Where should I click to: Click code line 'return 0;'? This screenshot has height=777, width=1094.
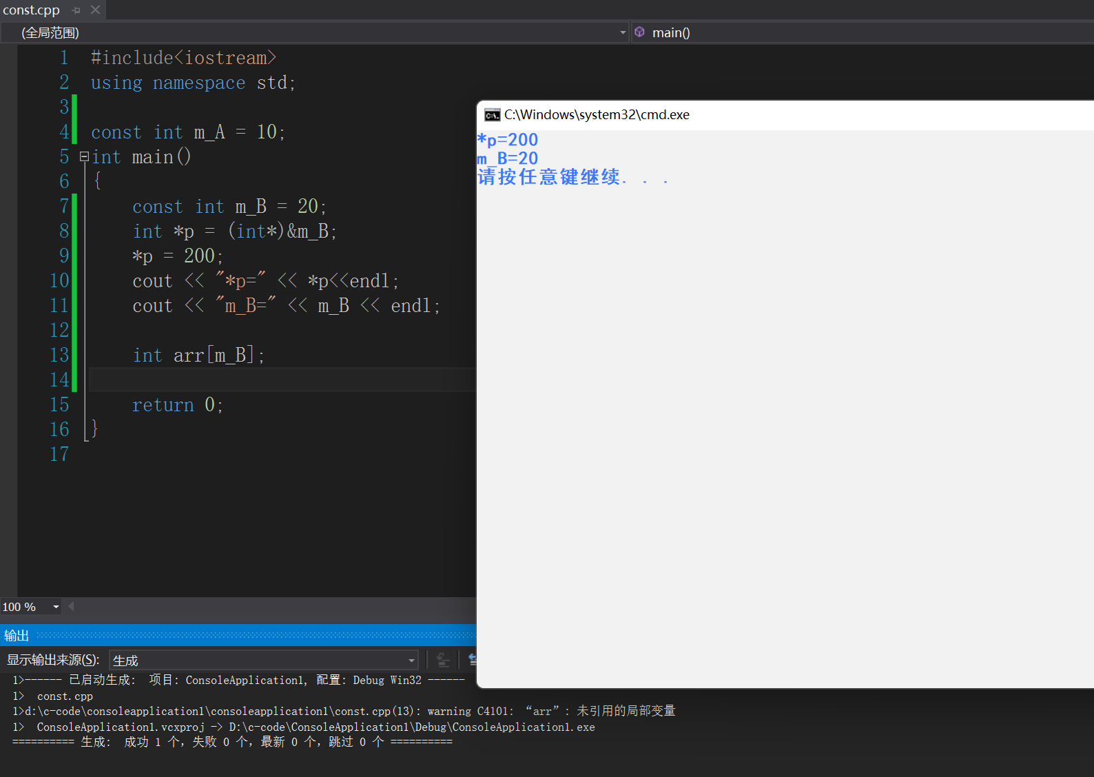(178, 405)
